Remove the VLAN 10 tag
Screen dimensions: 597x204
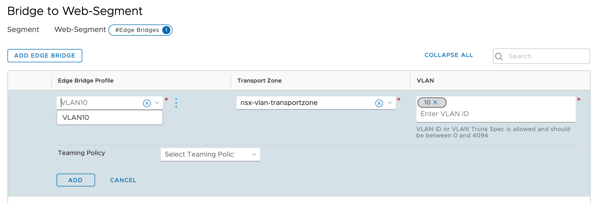(x=435, y=102)
